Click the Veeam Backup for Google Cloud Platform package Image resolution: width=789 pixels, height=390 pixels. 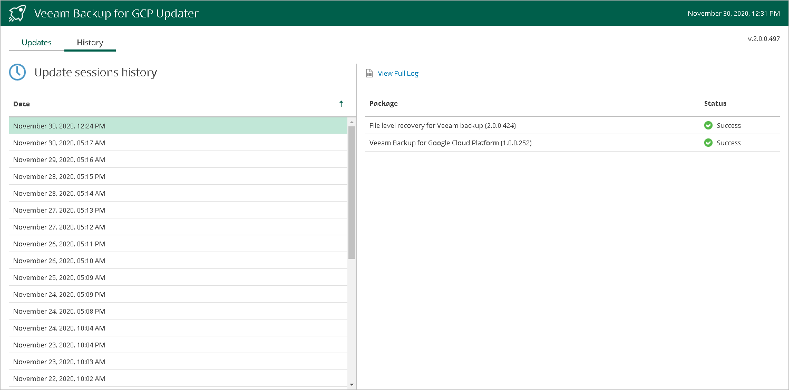451,143
